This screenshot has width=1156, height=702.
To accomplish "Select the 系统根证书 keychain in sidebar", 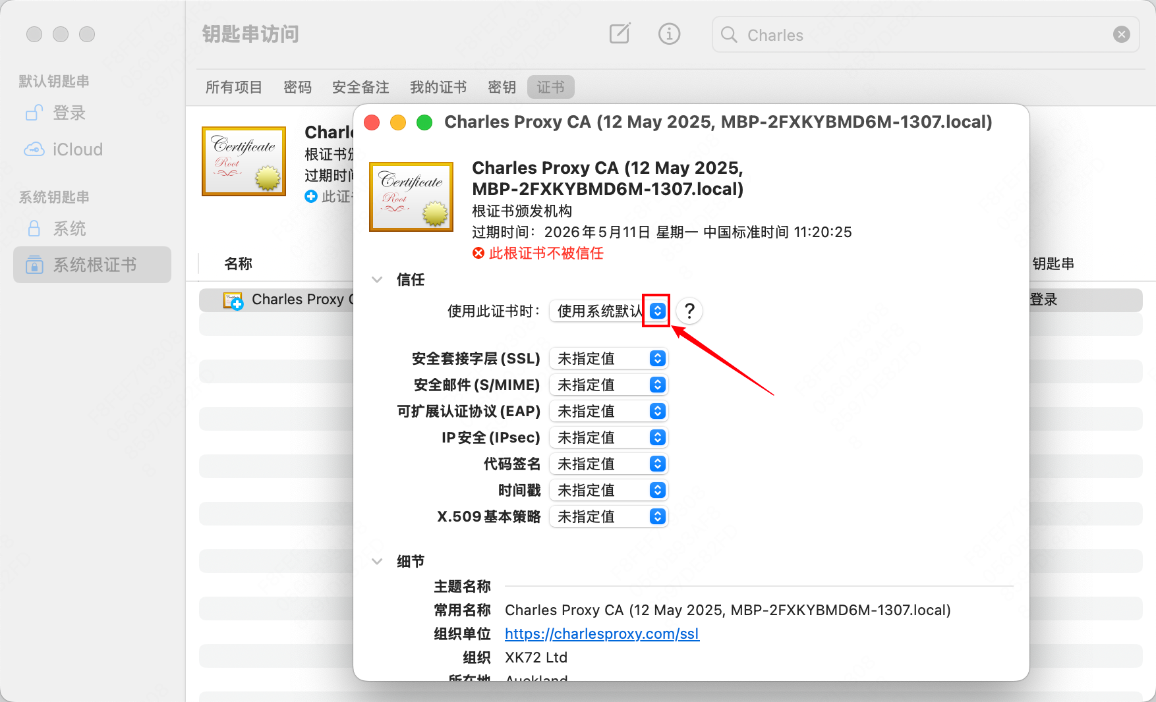I will coord(92,265).
